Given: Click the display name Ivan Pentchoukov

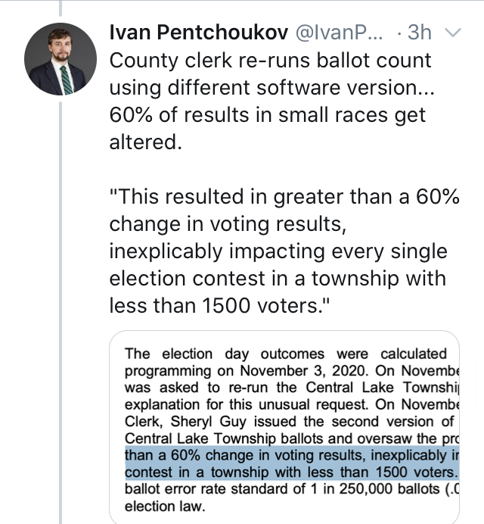Looking at the screenshot, I should (199, 33).
